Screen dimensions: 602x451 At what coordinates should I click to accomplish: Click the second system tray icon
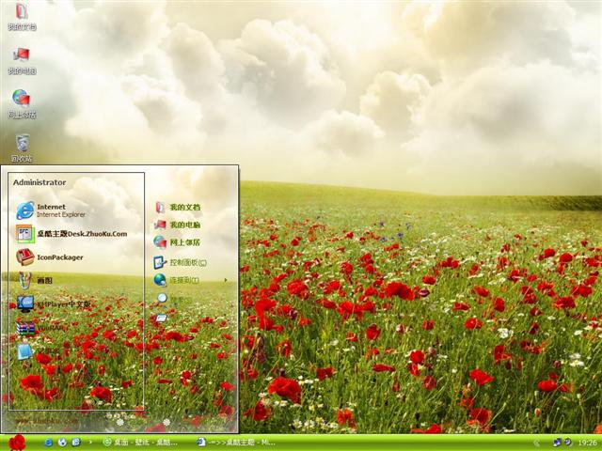coord(568,443)
